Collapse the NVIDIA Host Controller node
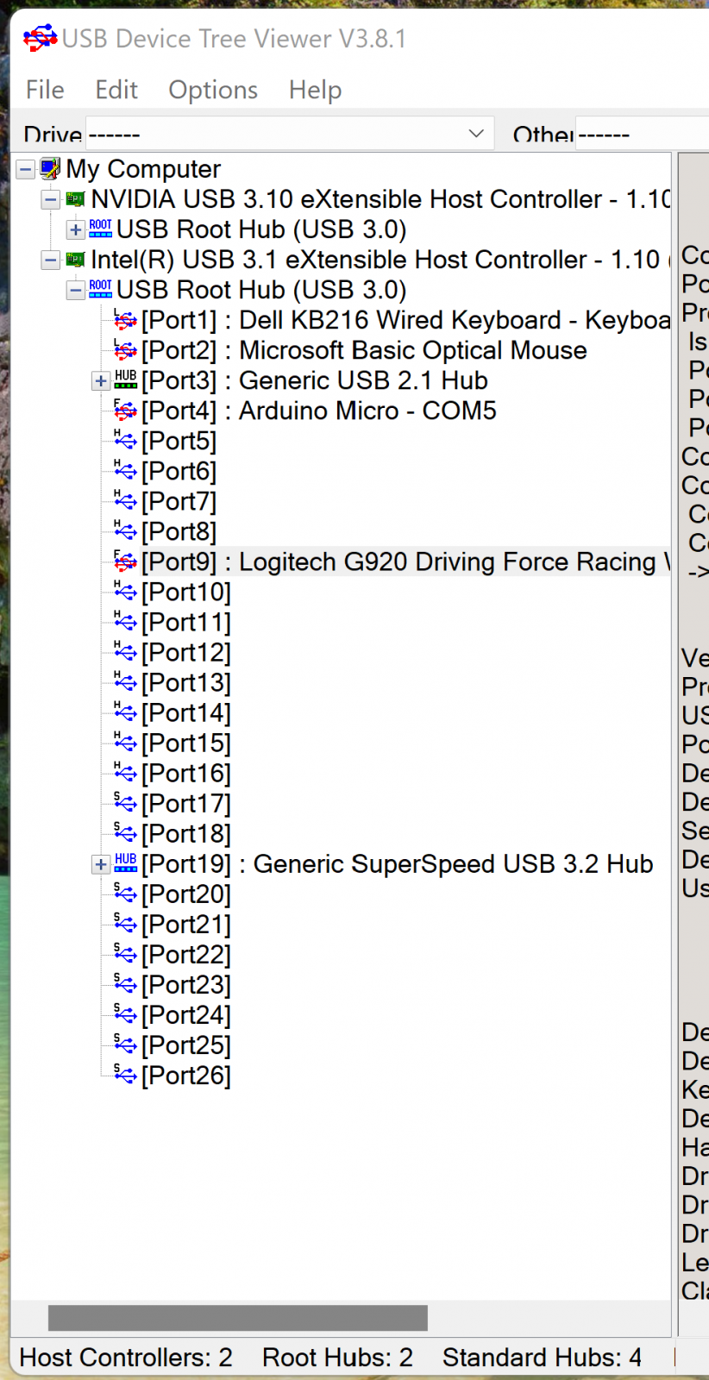This screenshot has height=1380, width=709. [51, 200]
